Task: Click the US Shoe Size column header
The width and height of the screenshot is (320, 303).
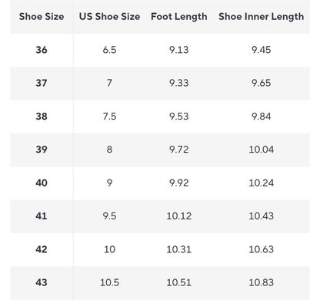Action: pos(109,17)
